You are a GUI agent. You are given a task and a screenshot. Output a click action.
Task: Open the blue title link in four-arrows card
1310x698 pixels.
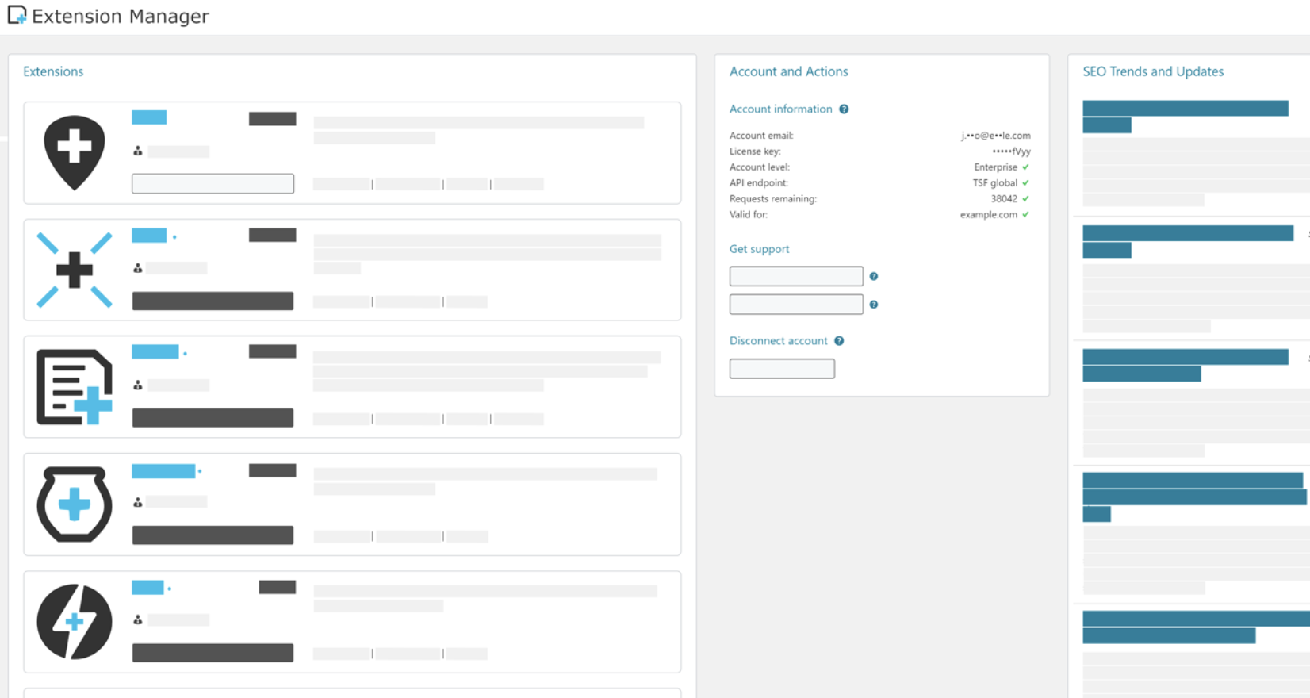click(x=149, y=236)
